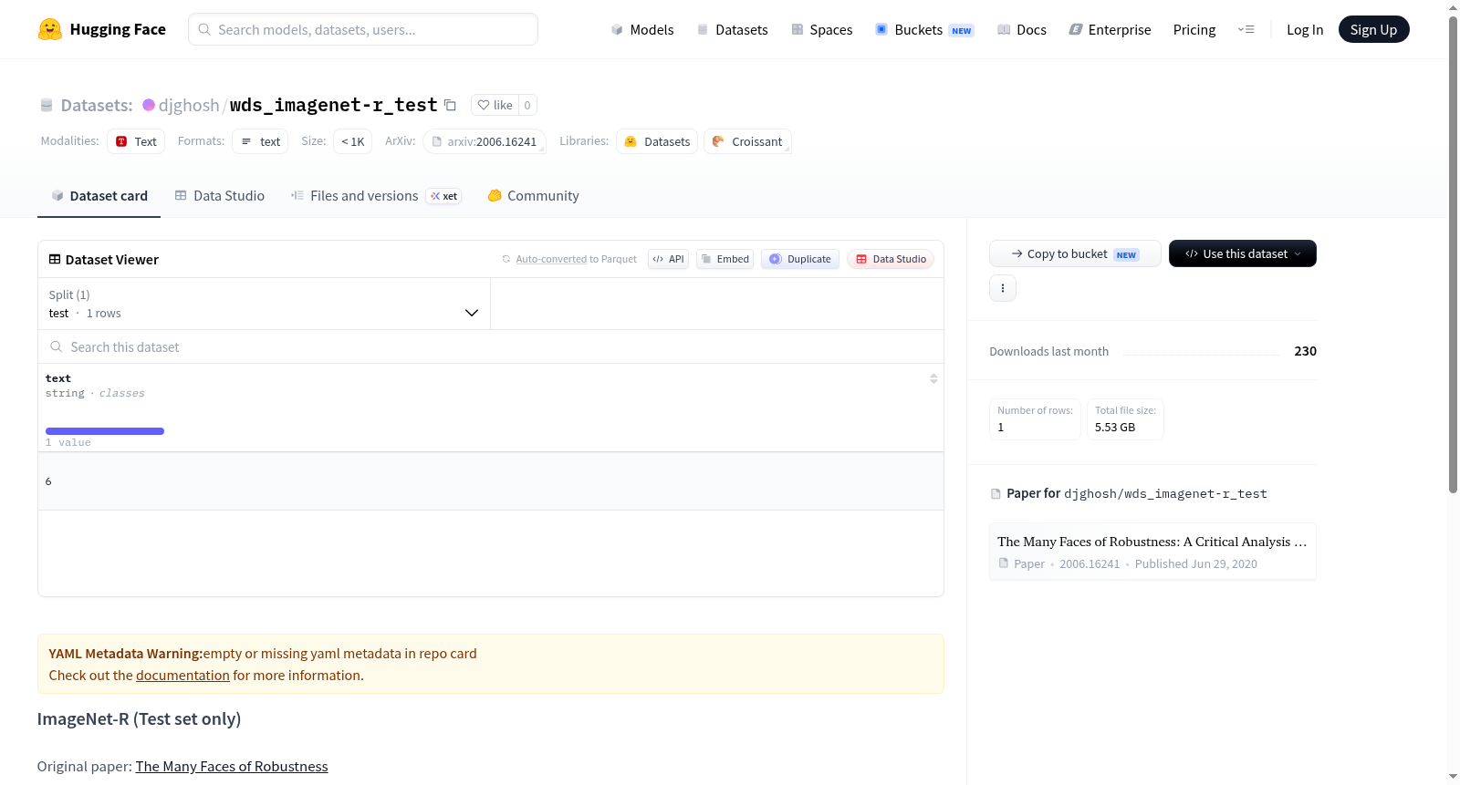Click the Datasets: breadcrumb label
Viewport: 1460px width, 785px height.
click(x=97, y=105)
